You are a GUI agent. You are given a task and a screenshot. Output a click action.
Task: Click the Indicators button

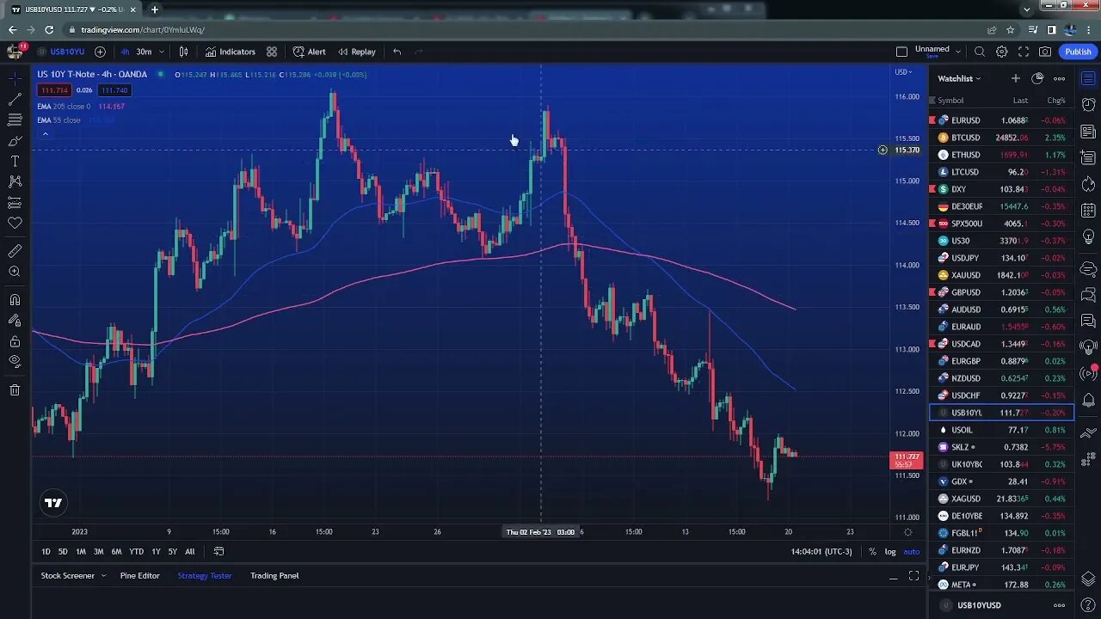pyautogui.click(x=230, y=52)
